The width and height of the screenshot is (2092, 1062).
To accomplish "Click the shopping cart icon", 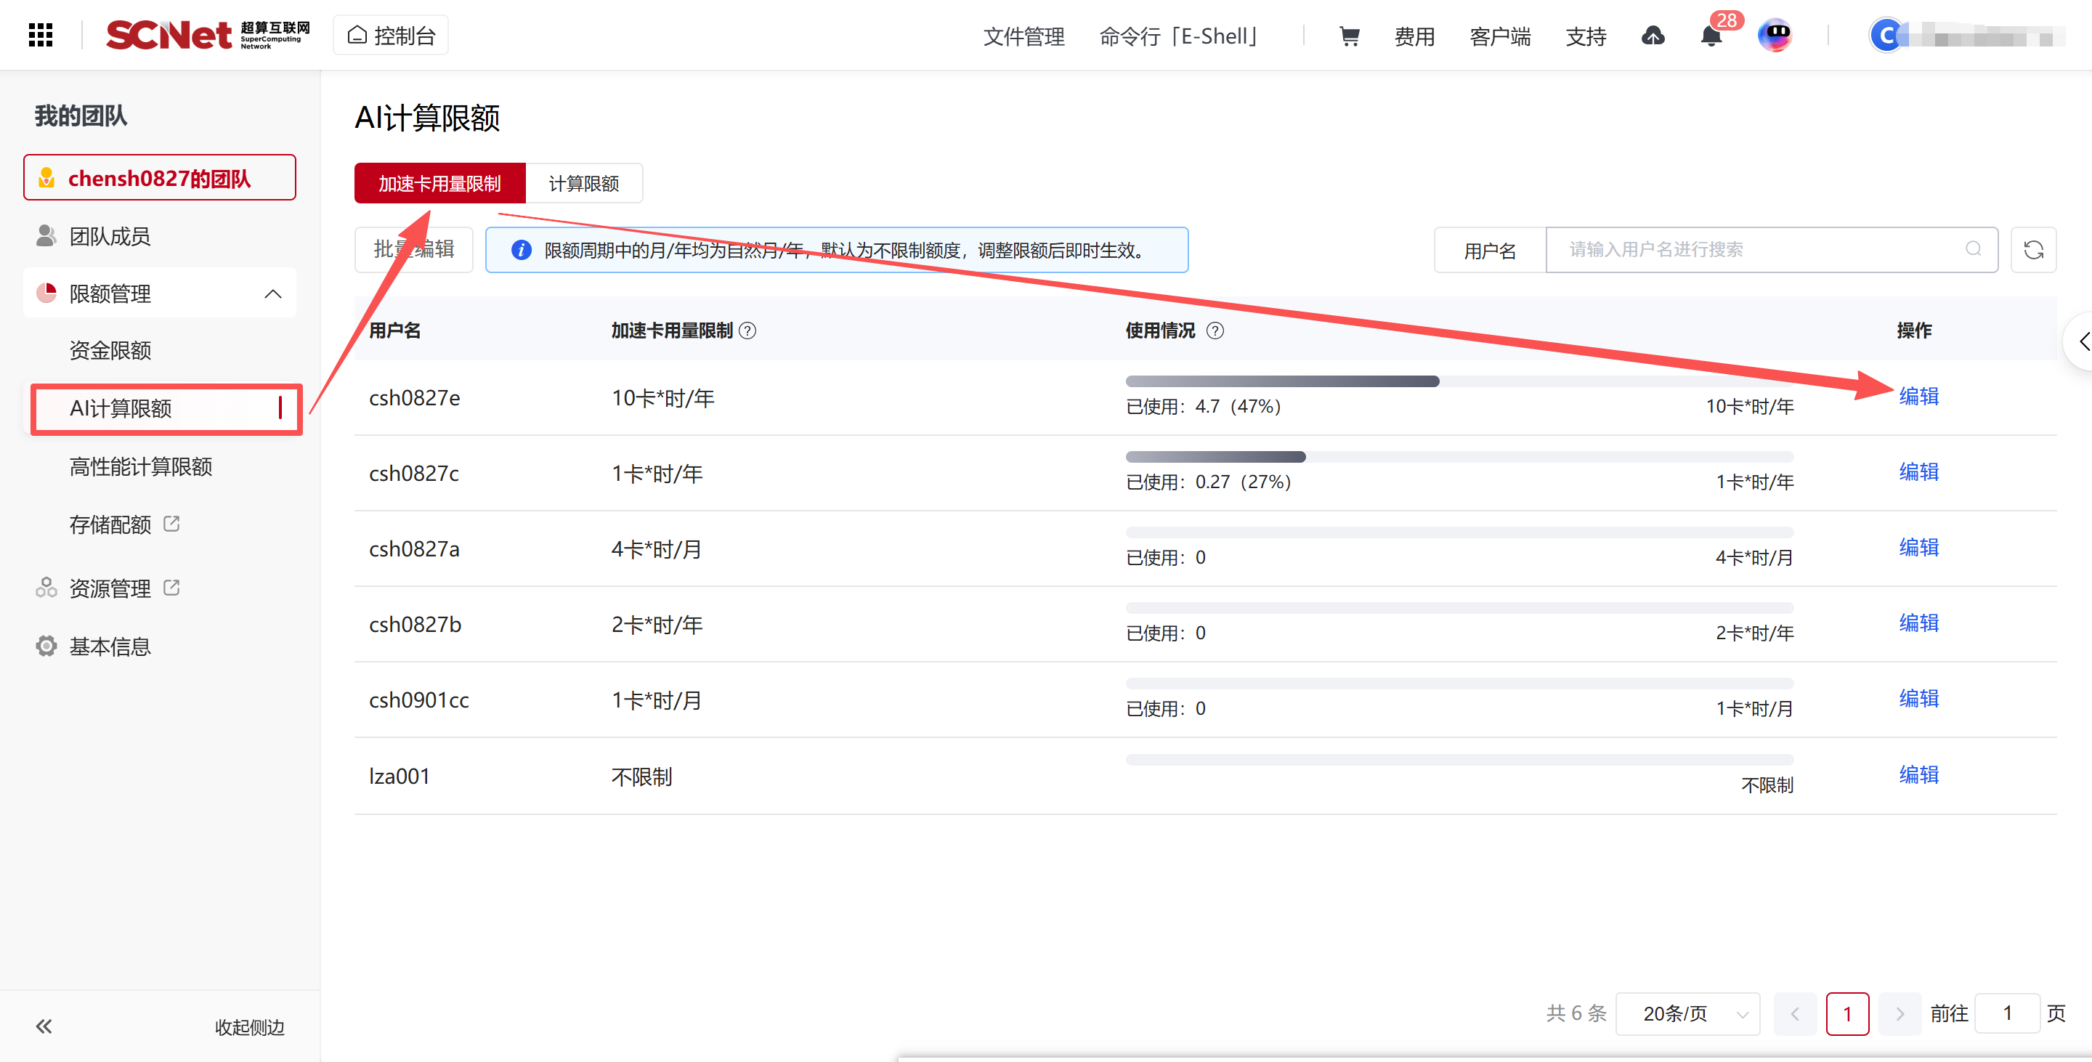I will click(x=1348, y=36).
